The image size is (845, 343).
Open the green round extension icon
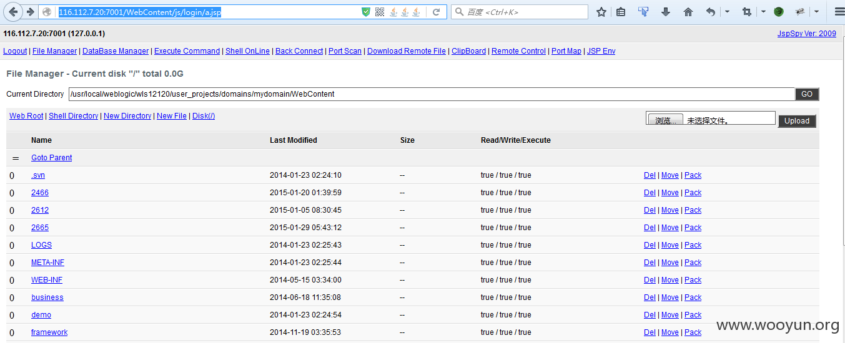tap(779, 12)
